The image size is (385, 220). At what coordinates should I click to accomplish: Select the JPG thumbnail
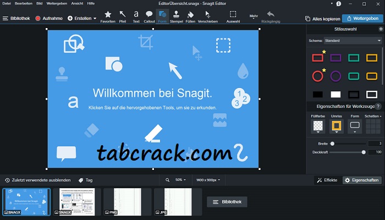[x=178, y=202]
